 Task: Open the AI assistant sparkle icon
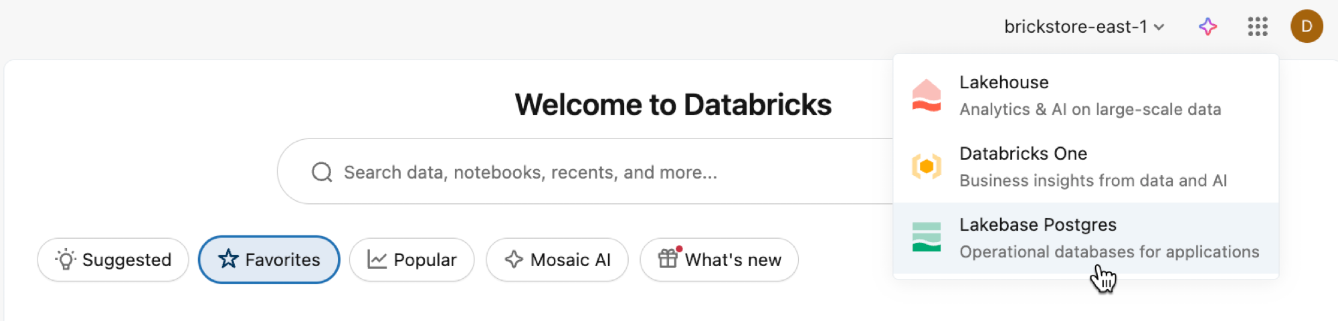point(1208,27)
